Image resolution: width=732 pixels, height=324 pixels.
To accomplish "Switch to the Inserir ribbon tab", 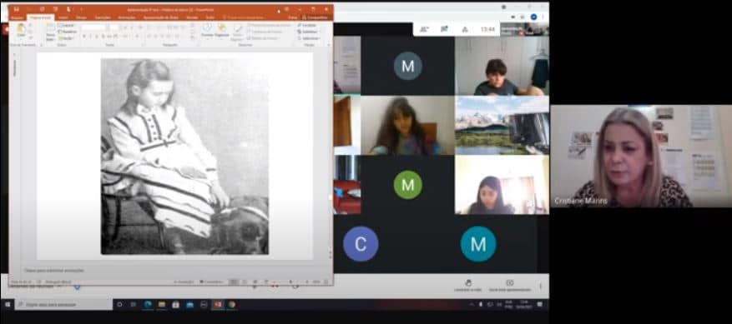I will (x=63, y=17).
